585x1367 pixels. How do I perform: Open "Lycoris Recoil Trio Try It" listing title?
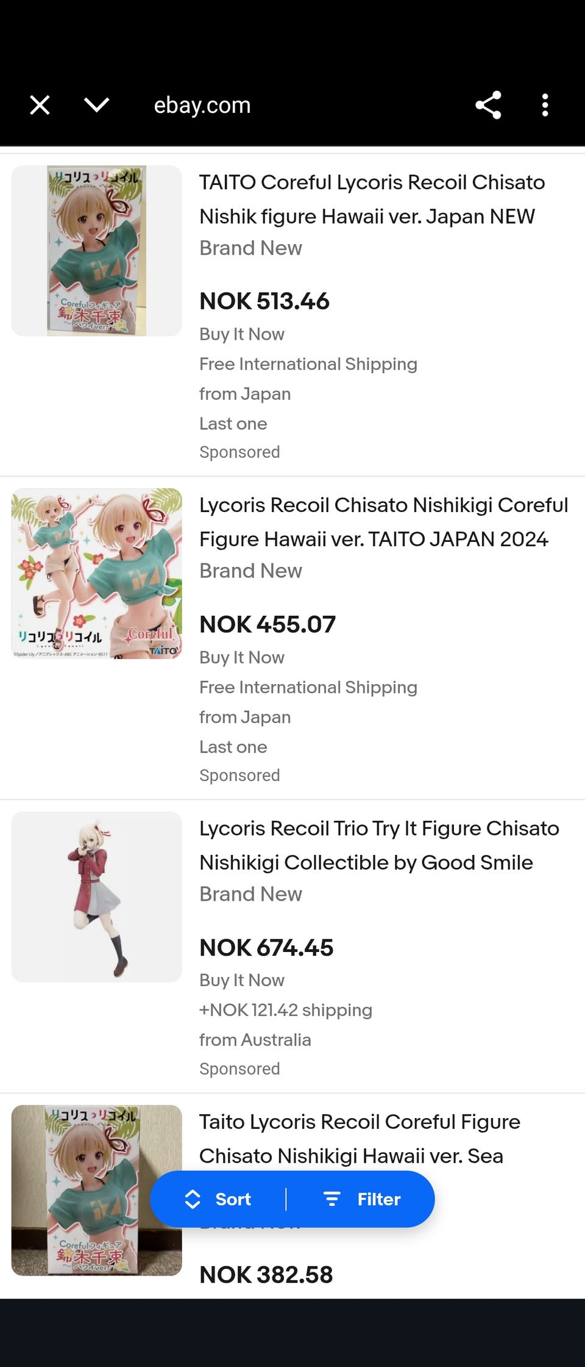click(378, 845)
